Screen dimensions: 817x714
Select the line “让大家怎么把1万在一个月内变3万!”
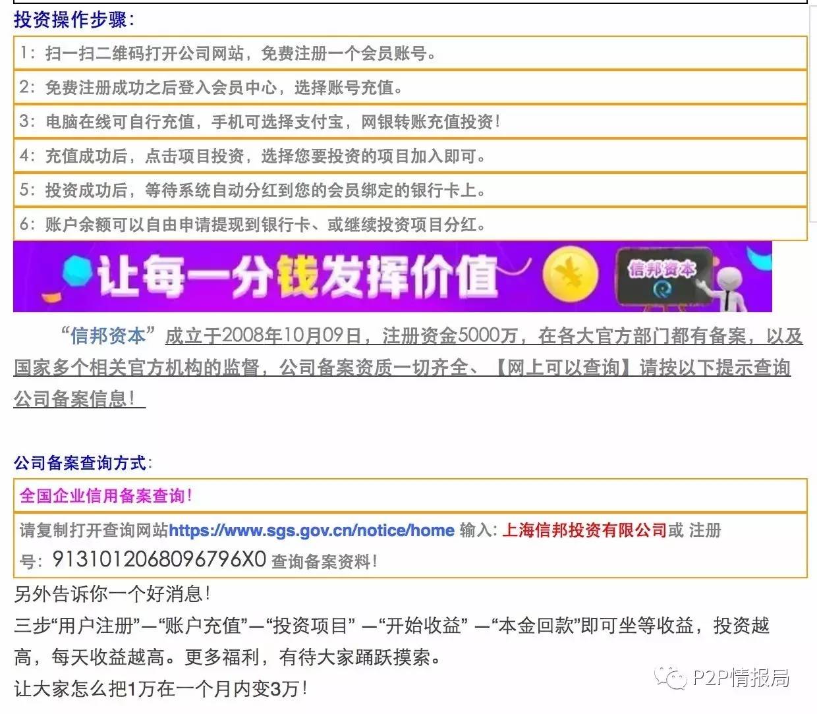pyautogui.click(x=161, y=689)
